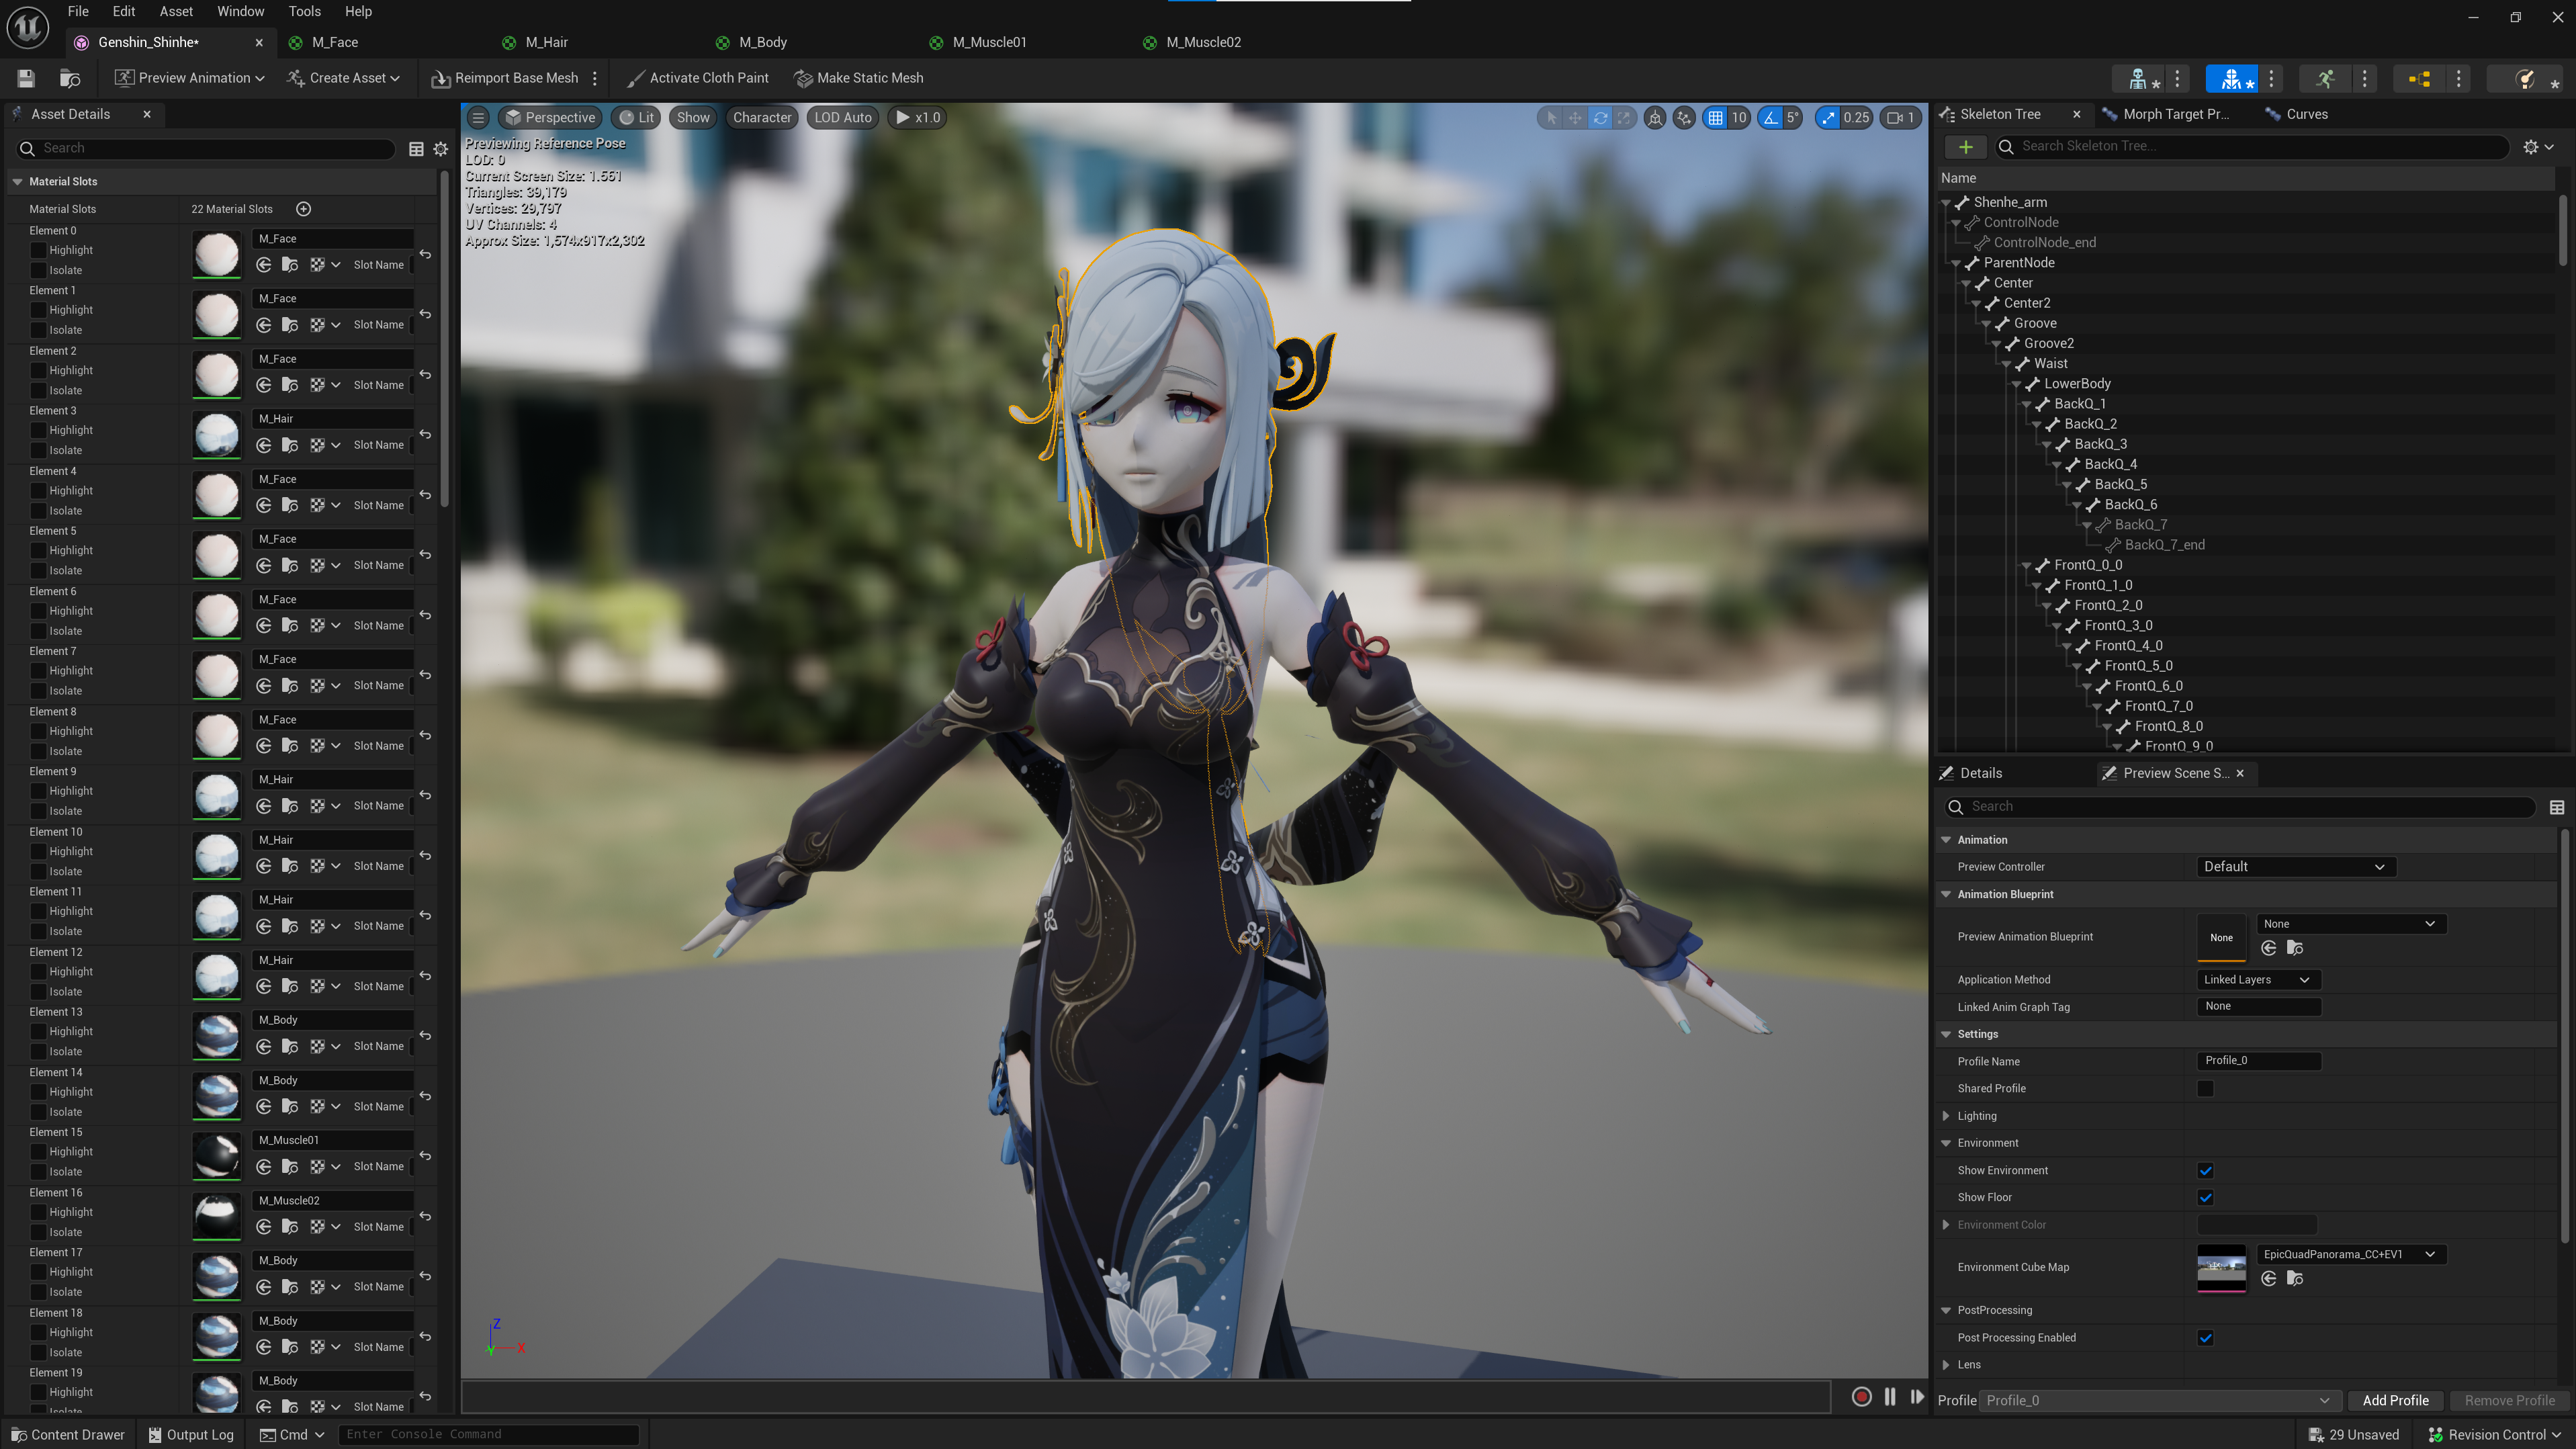Disable Post Processing Enabled checkbox

(x=2205, y=1338)
